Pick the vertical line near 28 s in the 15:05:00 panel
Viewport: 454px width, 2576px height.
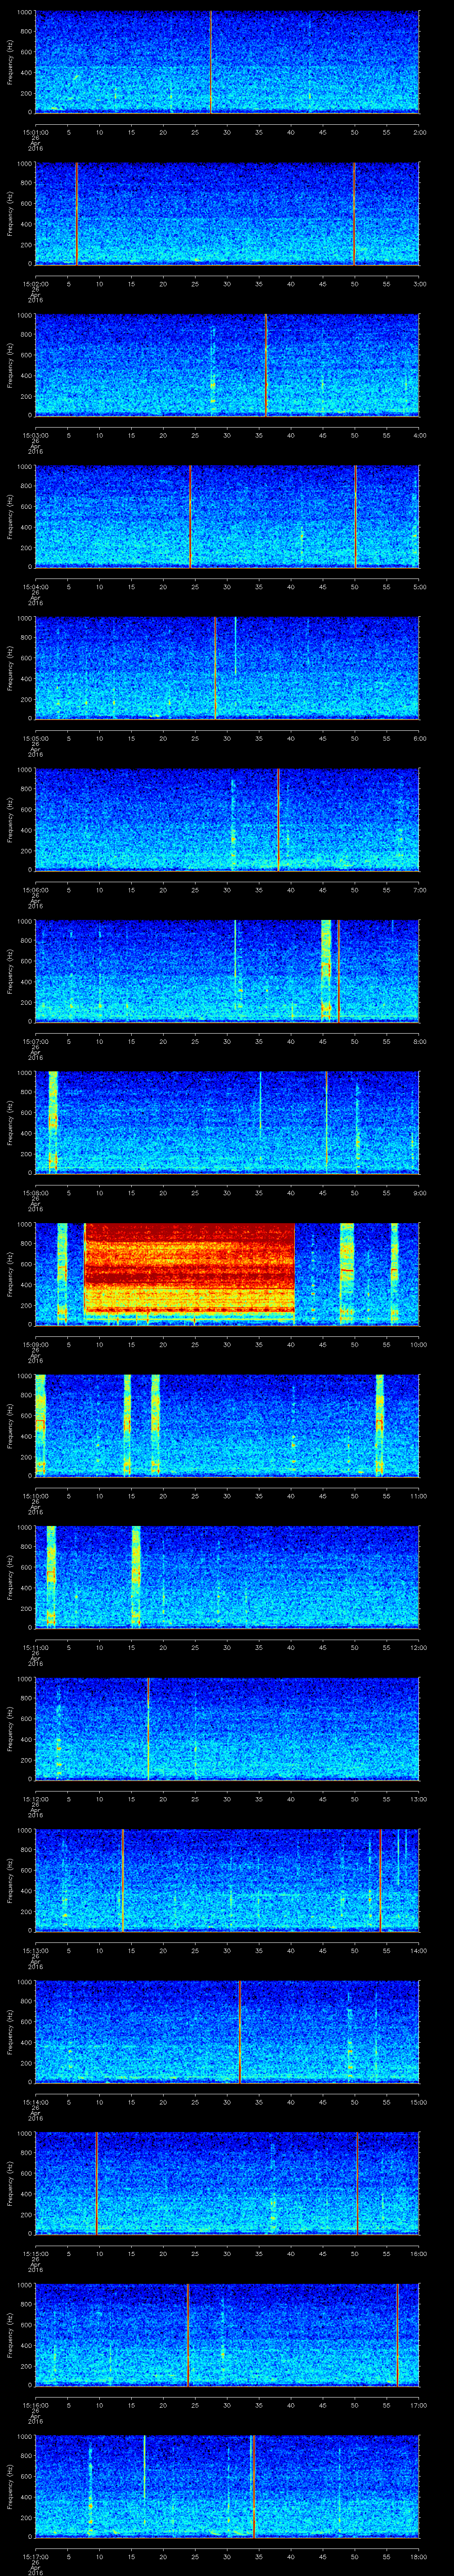pos(215,668)
